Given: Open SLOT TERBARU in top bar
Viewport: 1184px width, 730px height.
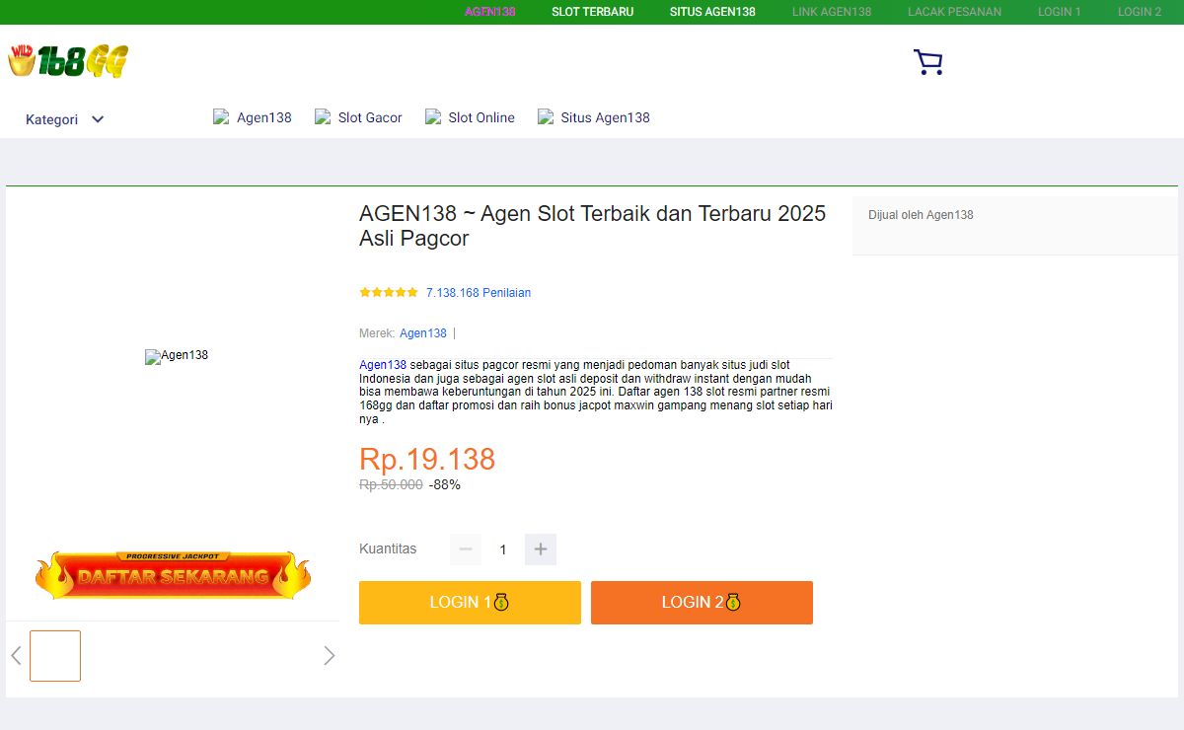Looking at the screenshot, I should [x=593, y=12].
